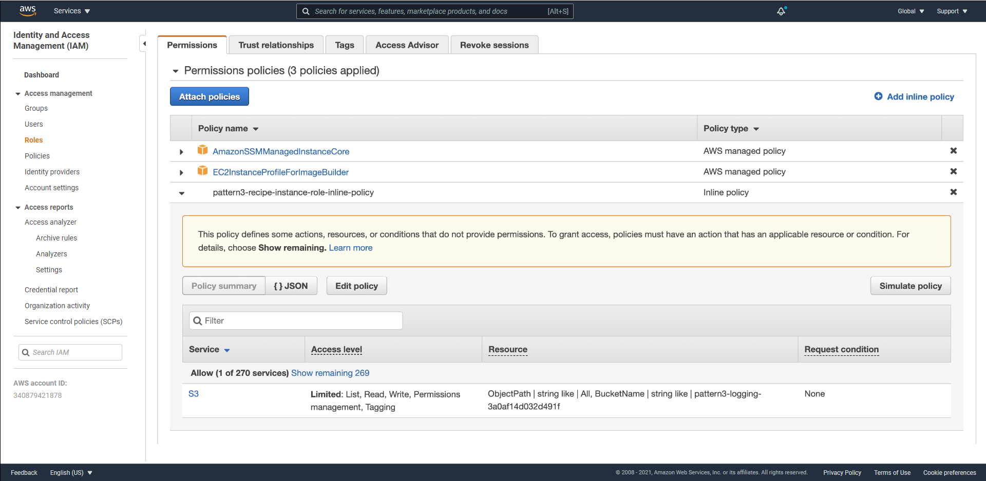Collapse Access reports sidebar group

[x=18, y=208]
